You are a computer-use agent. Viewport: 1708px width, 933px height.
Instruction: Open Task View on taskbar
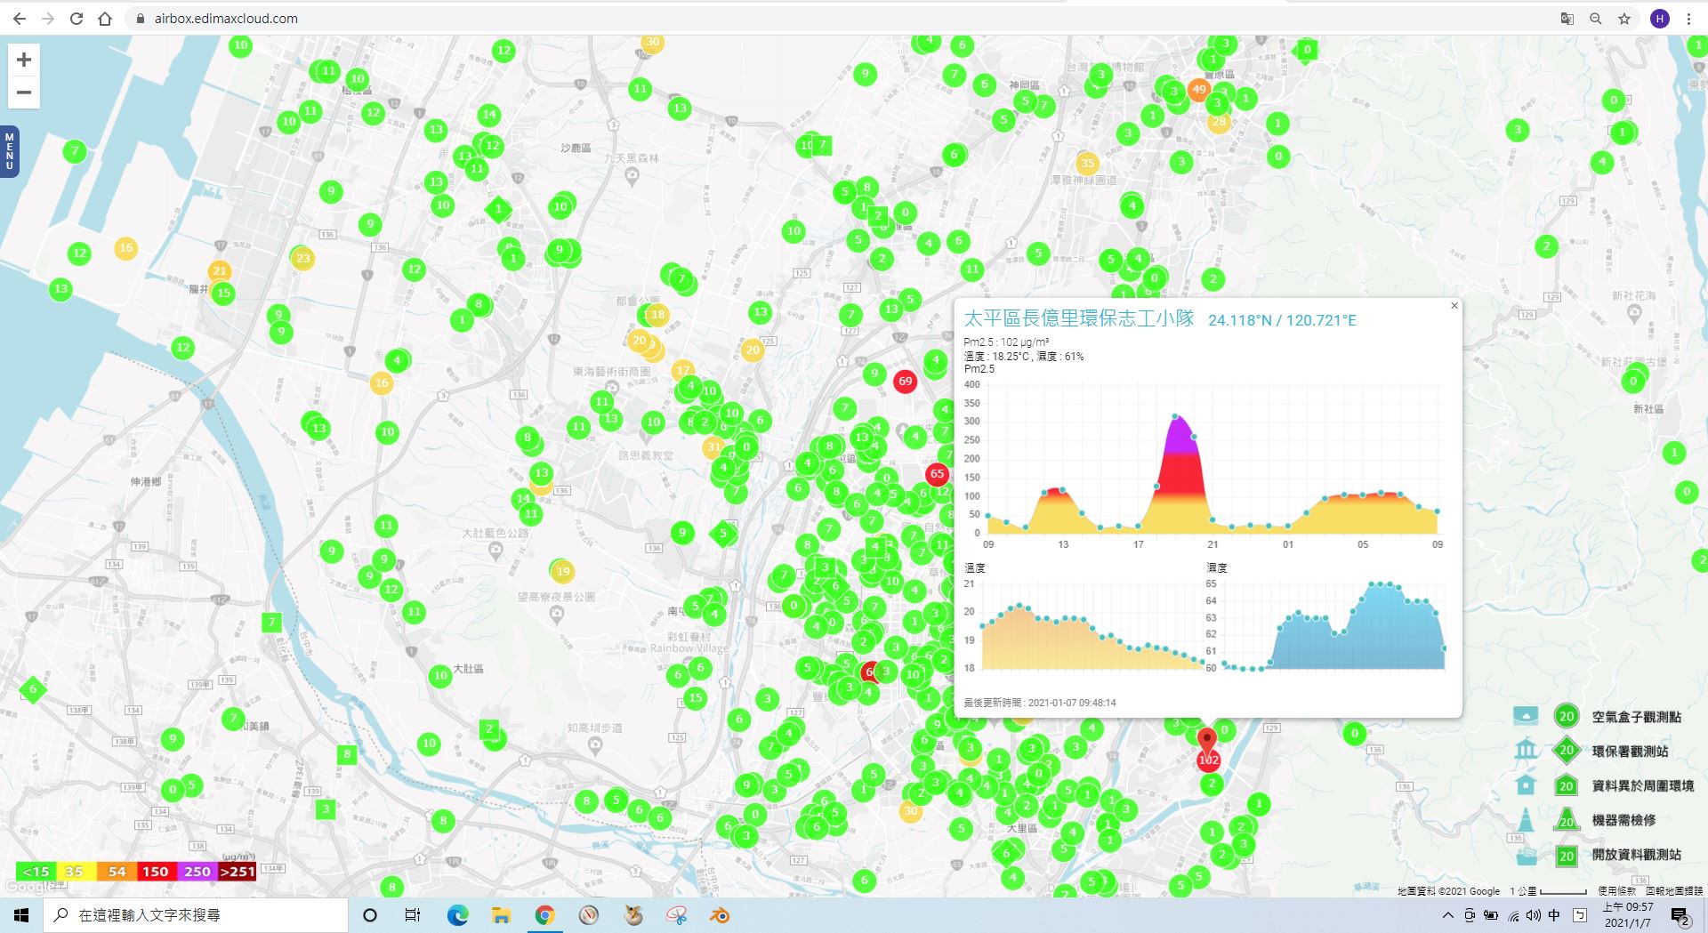(413, 915)
